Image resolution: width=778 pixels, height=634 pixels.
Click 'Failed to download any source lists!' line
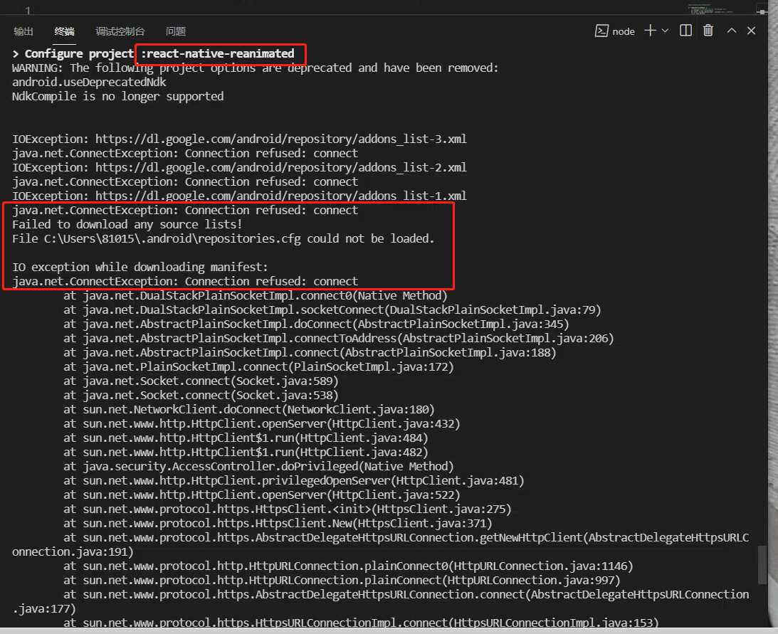(127, 224)
